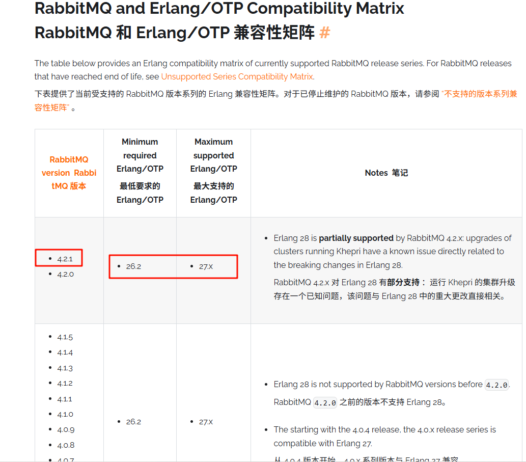Select version 4.1.1 in the list

[x=64, y=399]
